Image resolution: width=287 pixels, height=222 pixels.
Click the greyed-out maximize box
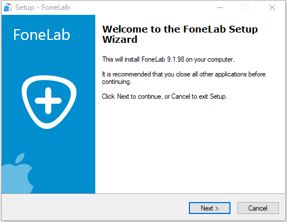[x=246, y=7]
